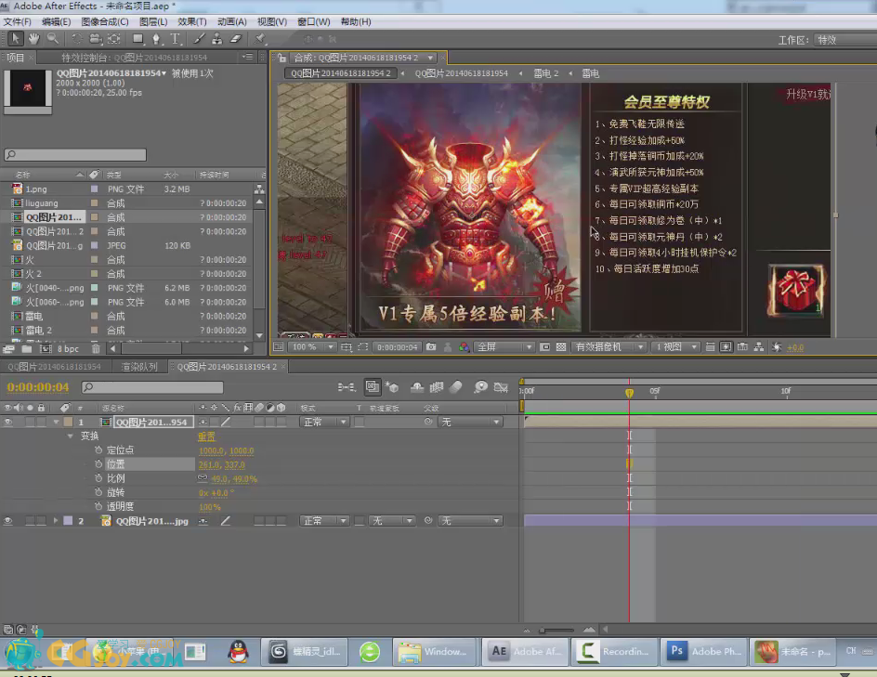Open the viewer channel display icon

[464, 347]
